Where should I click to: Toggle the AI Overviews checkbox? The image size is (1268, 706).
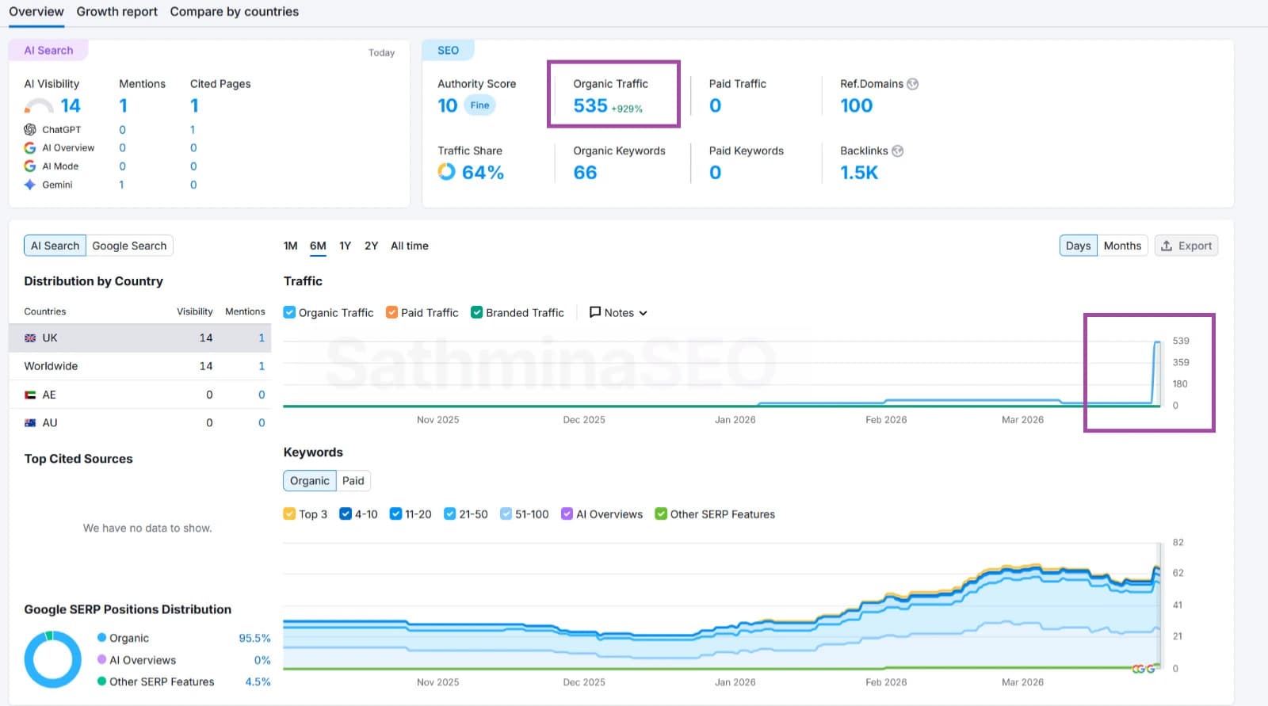pos(567,513)
